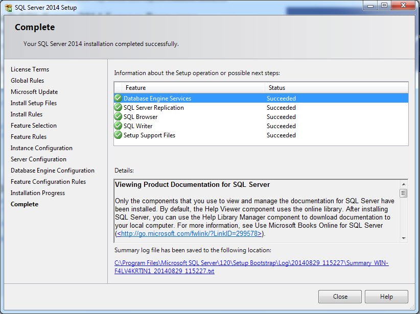Click the SQL Server Setup title bar icon
This screenshot has height=314, width=420.
click(x=8, y=7)
